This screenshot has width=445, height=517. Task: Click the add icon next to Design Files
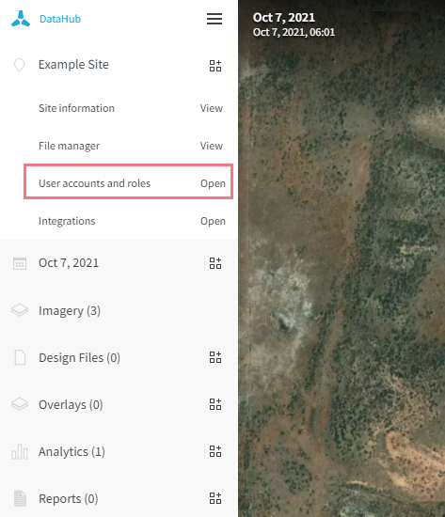215,357
